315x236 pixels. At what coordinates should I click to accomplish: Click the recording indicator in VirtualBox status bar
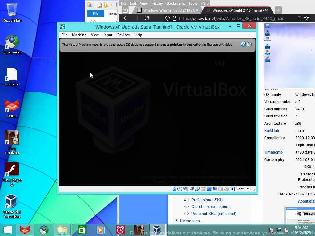coord(215,189)
